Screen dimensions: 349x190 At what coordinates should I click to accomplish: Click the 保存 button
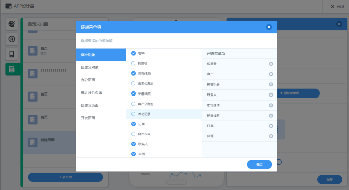(x=330, y=179)
